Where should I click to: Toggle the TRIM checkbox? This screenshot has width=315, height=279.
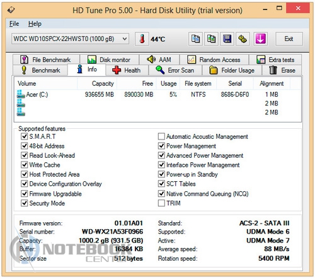[x=161, y=203]
